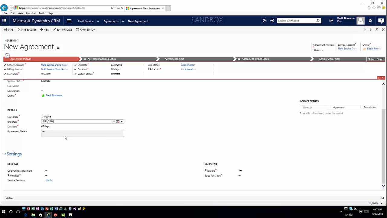Click the Agreement Details text box
The width and height of the screenshot is (387, 218).
[x=83, y=133]
